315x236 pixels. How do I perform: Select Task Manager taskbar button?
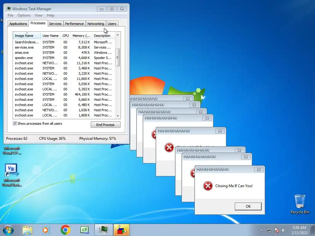pyautogui.click(x=103, y=230)
